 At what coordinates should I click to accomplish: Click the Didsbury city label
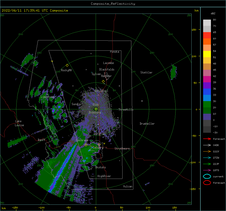click(95, 112)
